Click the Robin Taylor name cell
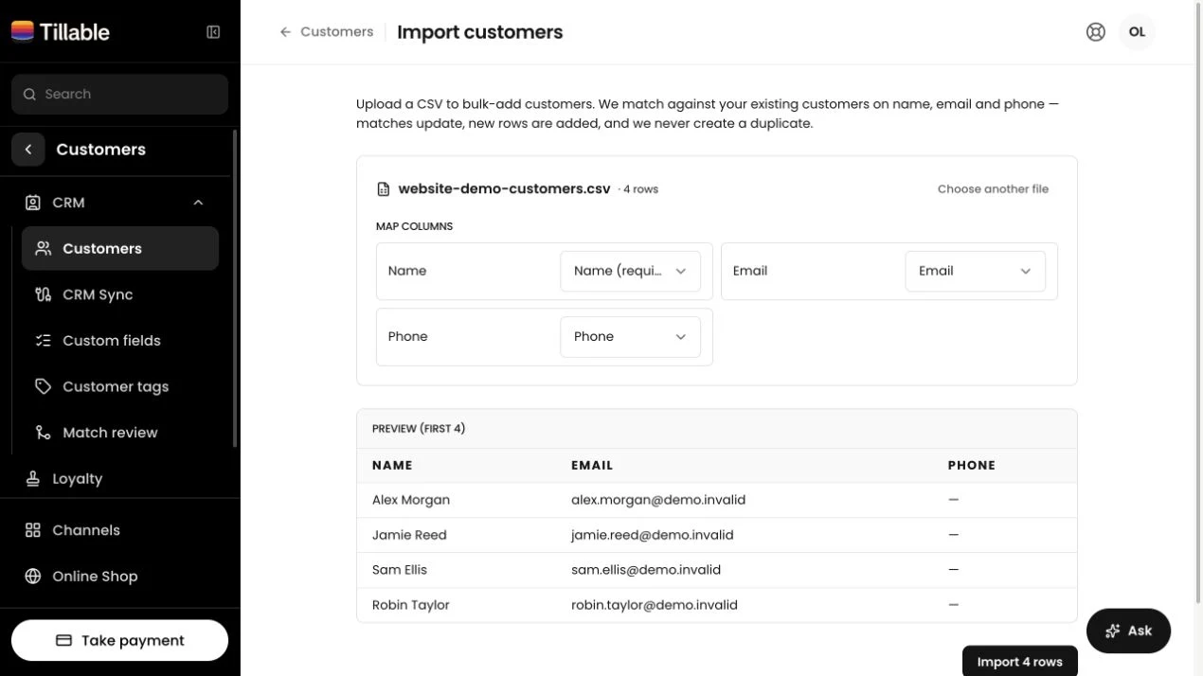1203x676 pixels. 411,605
